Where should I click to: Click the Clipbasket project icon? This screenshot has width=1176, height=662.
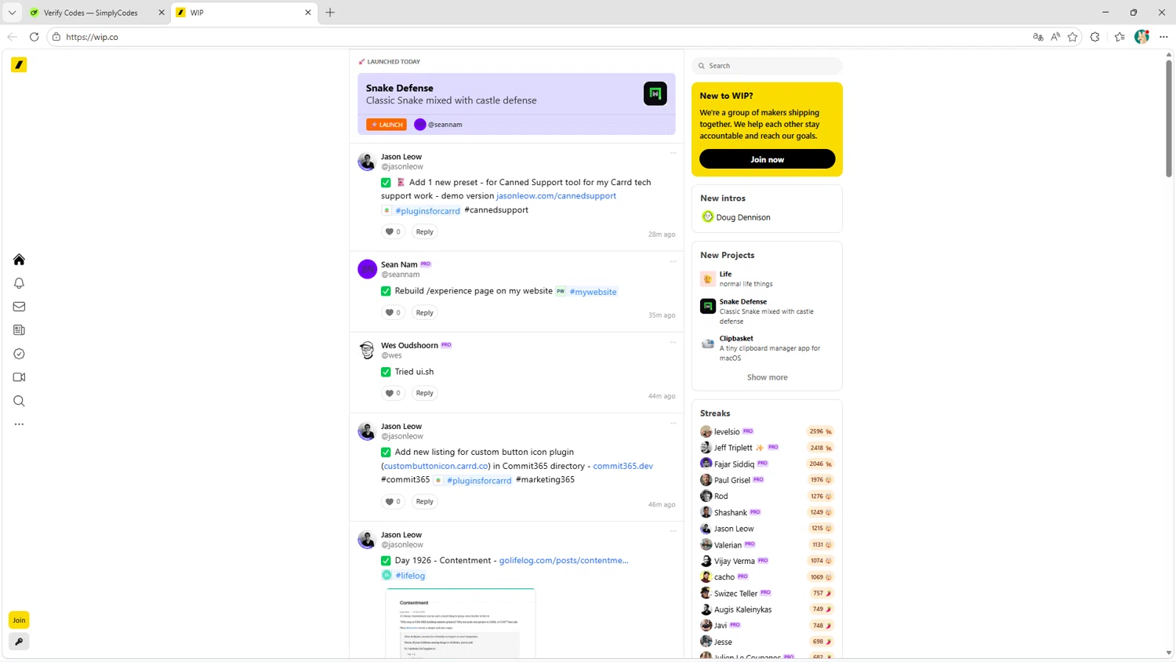click(708, 344)
